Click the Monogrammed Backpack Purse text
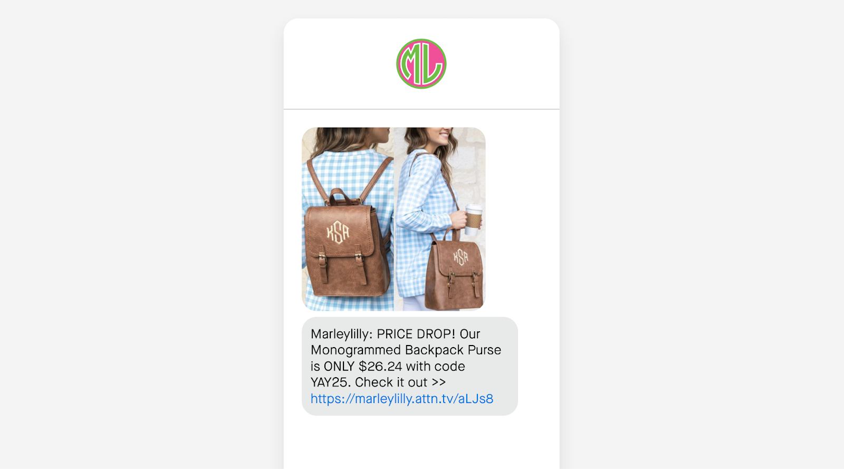 point(406,350)
